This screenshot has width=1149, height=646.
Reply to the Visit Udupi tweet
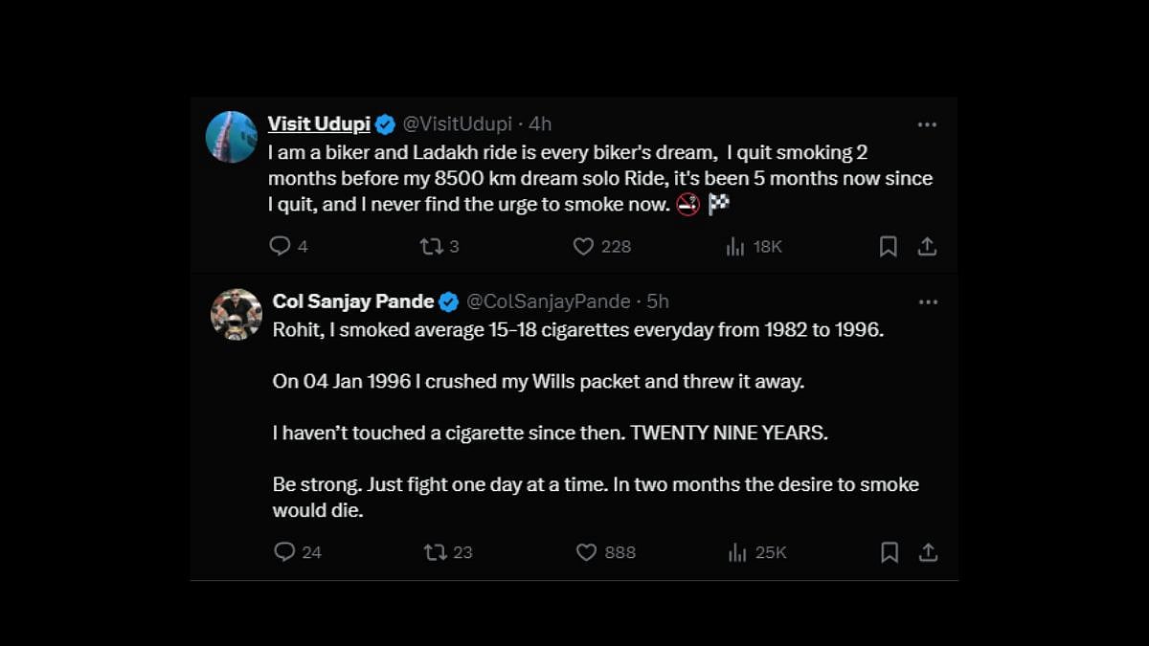point(280,246)
